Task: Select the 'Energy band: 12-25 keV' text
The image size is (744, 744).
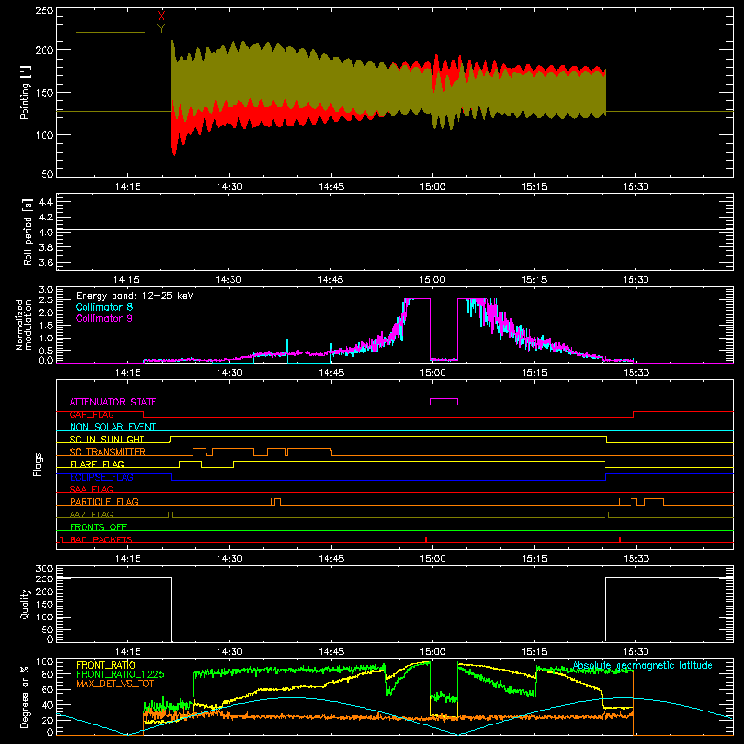Action: click(135, 296)
